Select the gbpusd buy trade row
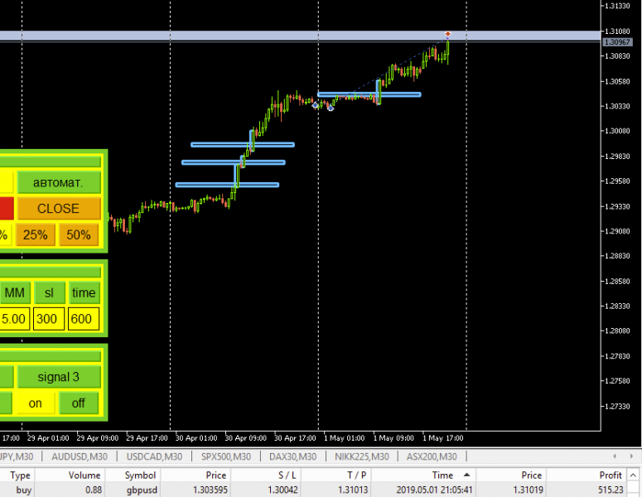This screenshot has width=642, height=497. click(313, 490)
